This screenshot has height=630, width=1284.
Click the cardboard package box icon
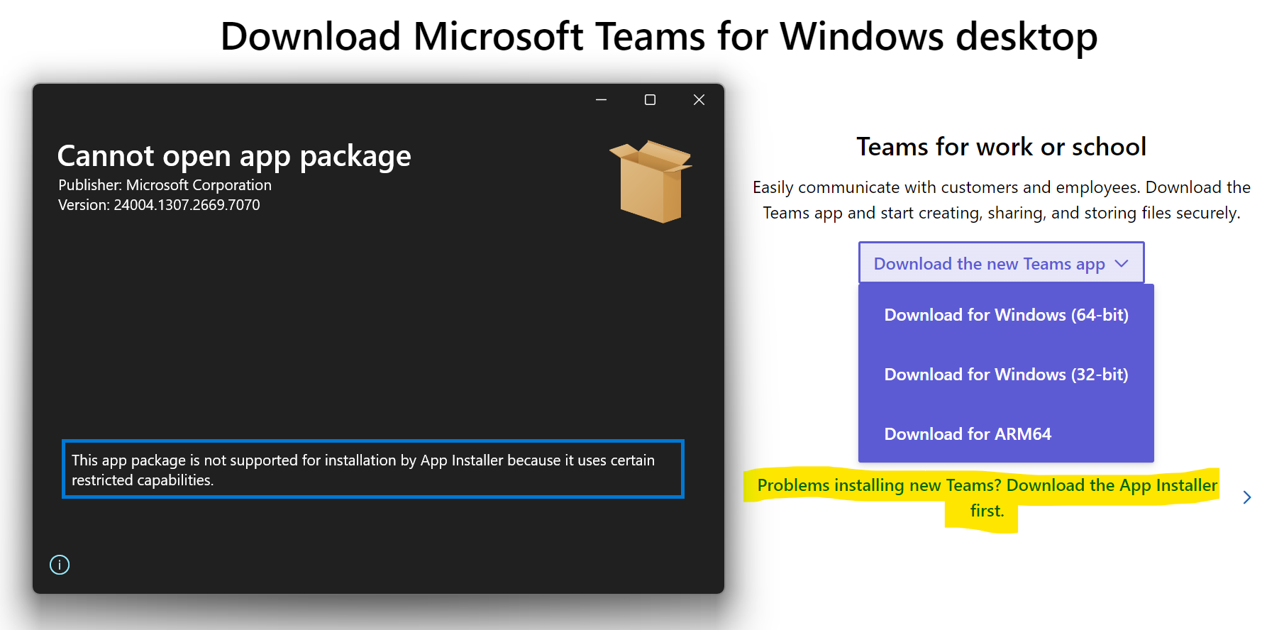tap(650, 182)
